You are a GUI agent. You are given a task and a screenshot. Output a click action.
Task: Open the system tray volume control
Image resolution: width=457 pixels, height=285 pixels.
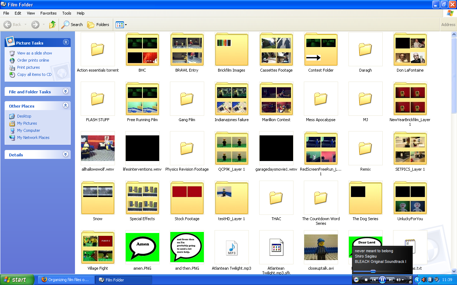[424, 280]
